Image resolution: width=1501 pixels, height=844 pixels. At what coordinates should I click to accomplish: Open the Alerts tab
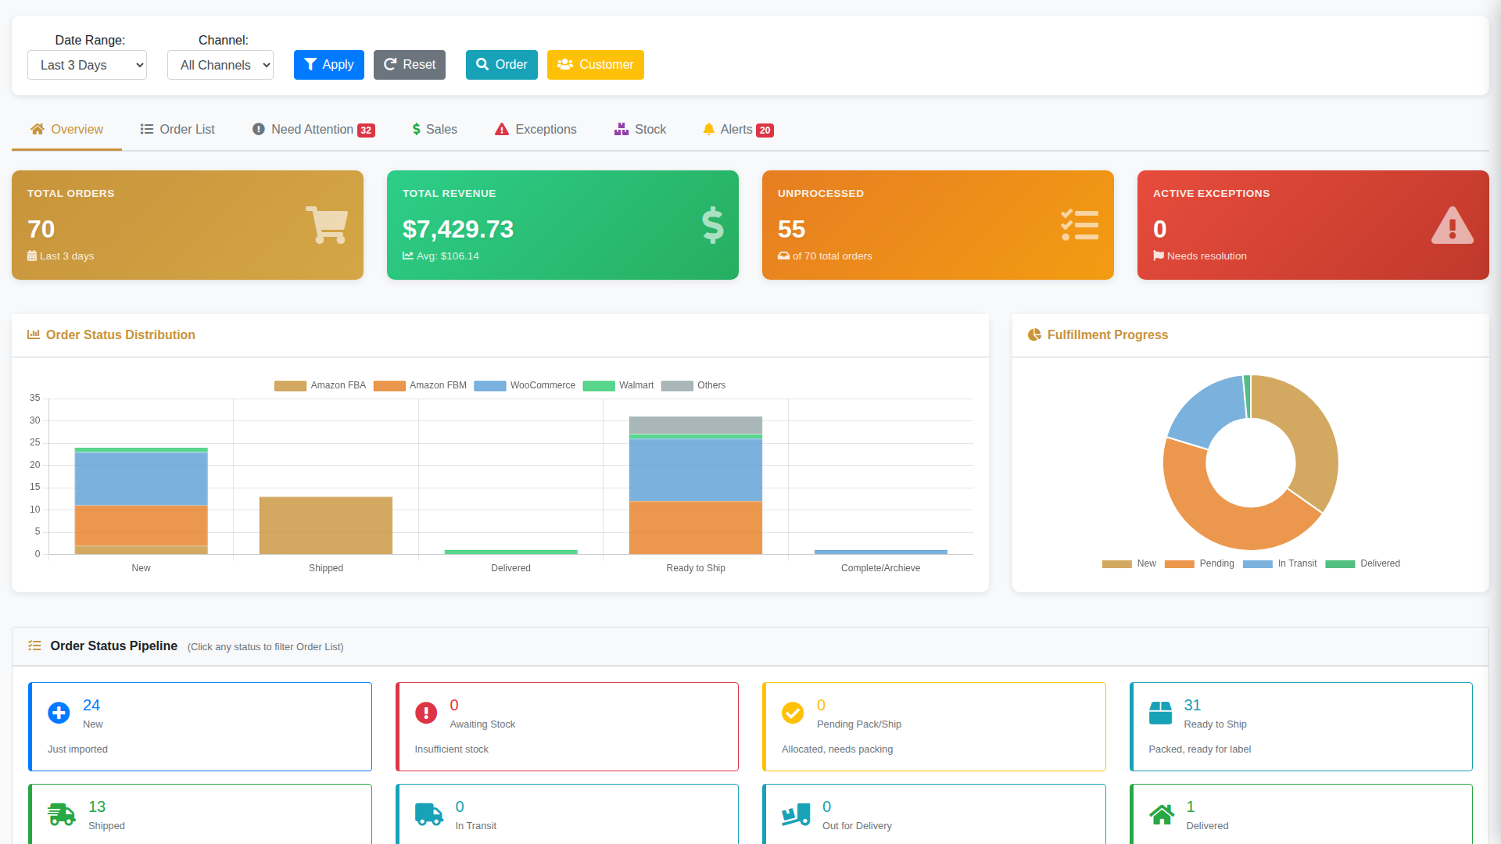coord(737,129)
